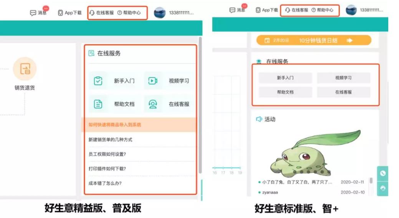Screen dimensions: 399x218
Task: Open article 新建销货单的几种方式
Action: pyautogui.click(x=110, y=139)
